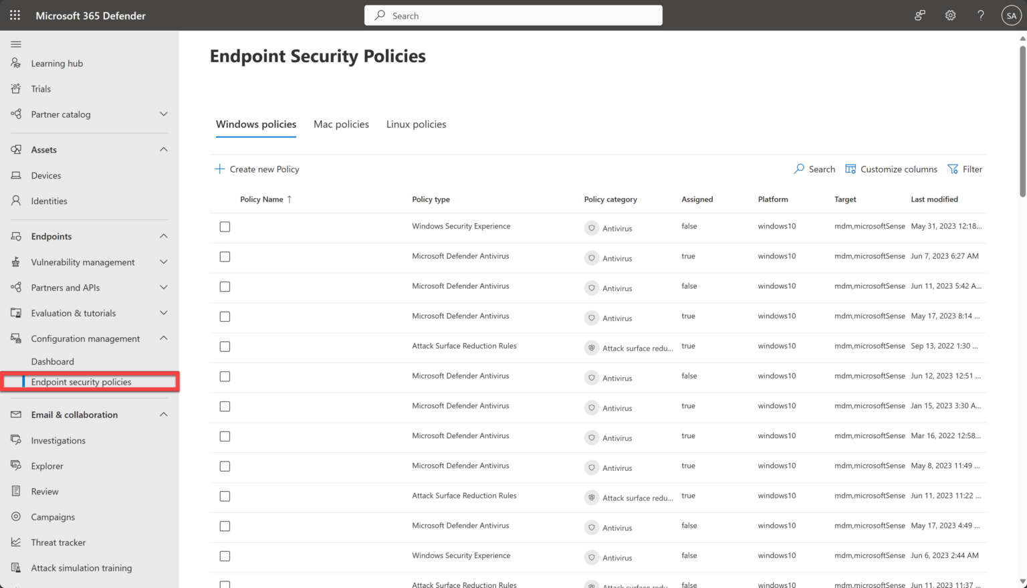Check the Jun 12, 2023 row checkbox
The image size is (1027, 588).
[x=225, y=377]
